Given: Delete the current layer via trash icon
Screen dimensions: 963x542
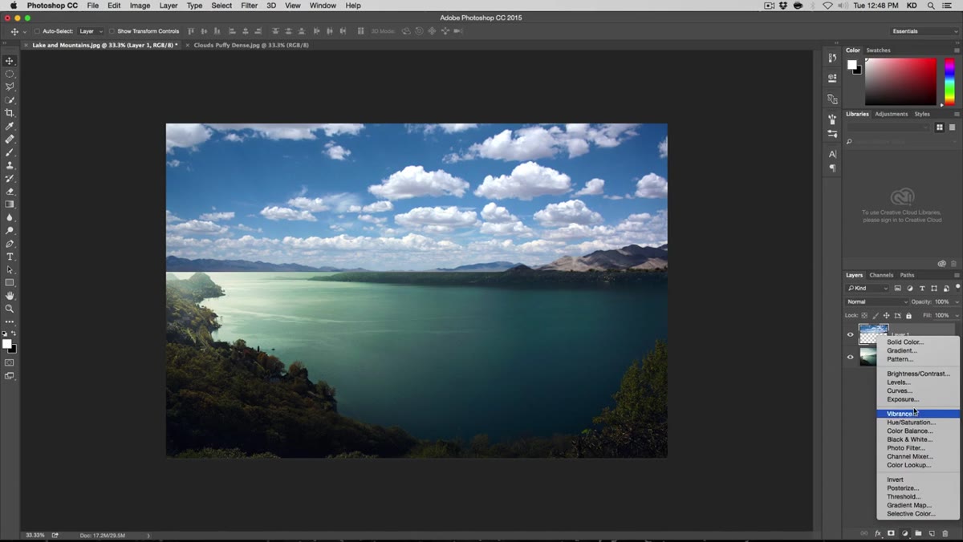Looking at the screenshot, I should (945, 533).
